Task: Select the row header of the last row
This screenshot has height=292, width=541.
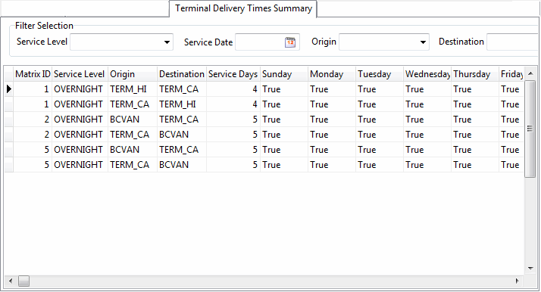Action: click(9, 165)
